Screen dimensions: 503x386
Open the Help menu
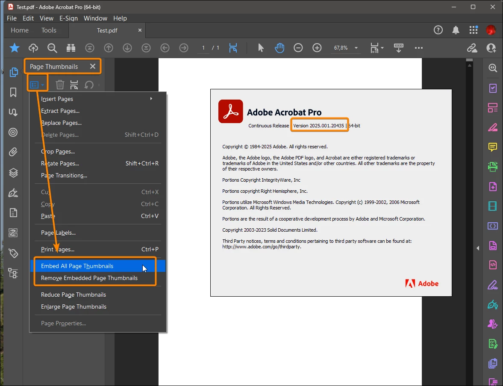(120, 18)
